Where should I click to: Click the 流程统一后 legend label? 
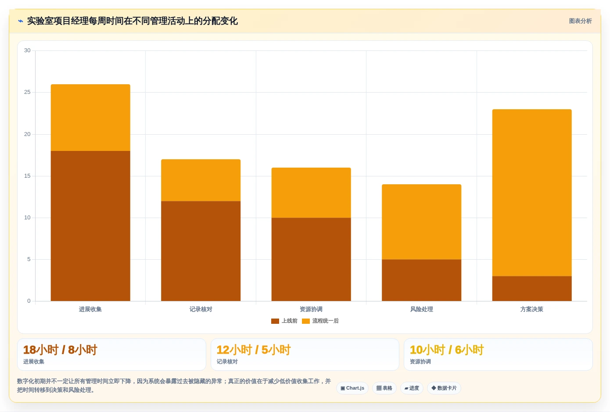point(326,321)
